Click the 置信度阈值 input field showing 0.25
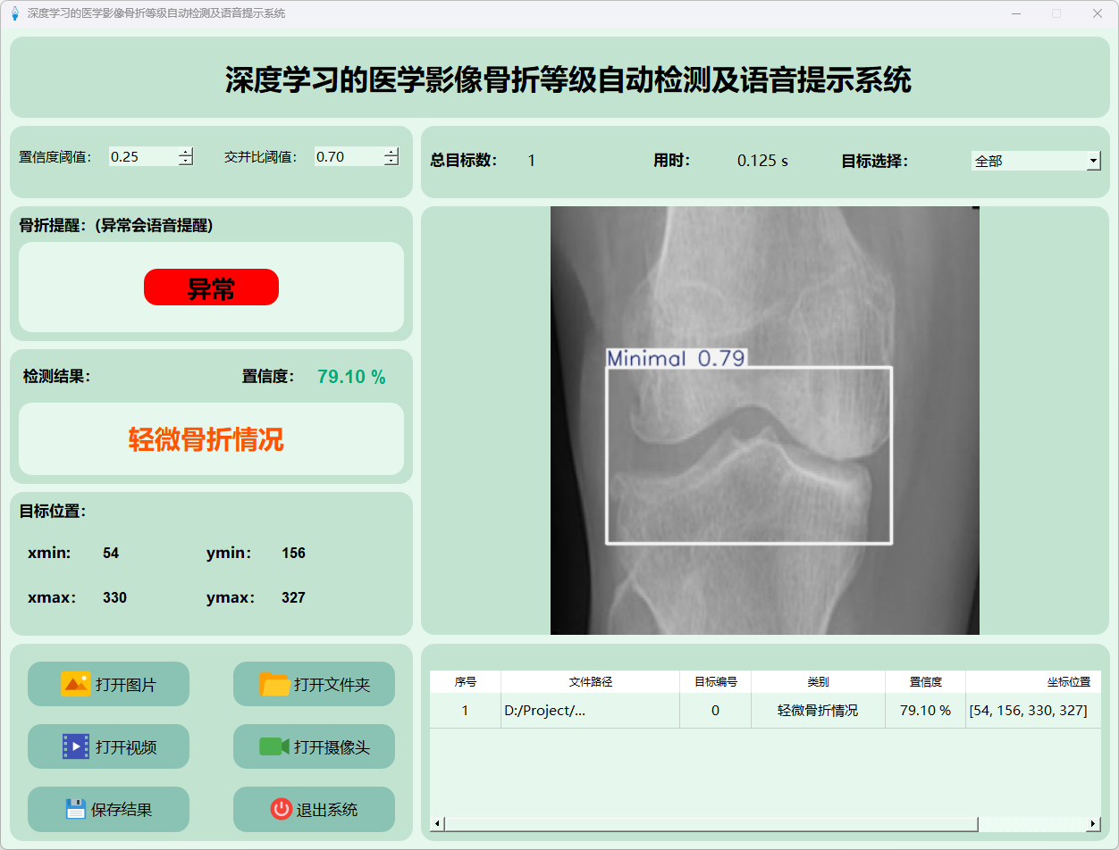The height and width of the screenshot is (850, 1119). coord(144,156)
